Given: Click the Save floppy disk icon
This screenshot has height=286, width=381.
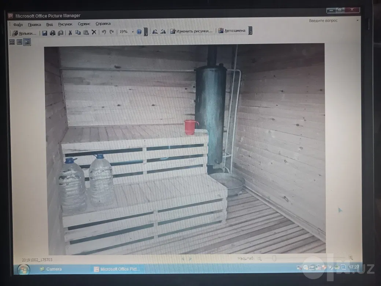Looking at the screenshot, I should [45, 33].
